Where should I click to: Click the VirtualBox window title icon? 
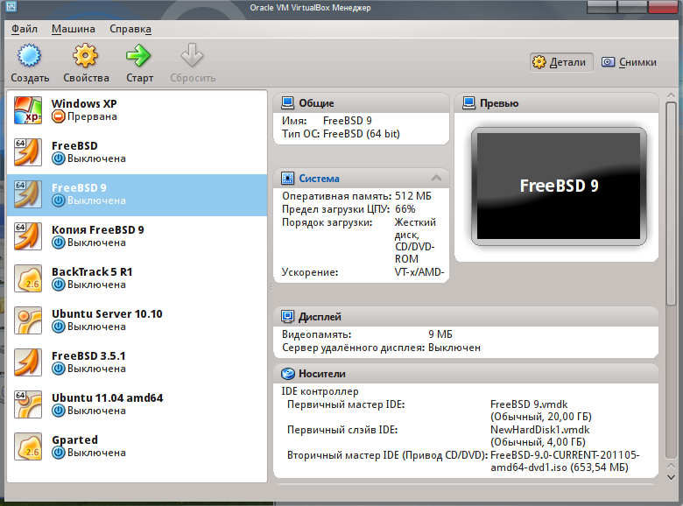click(x=11, y=7)
